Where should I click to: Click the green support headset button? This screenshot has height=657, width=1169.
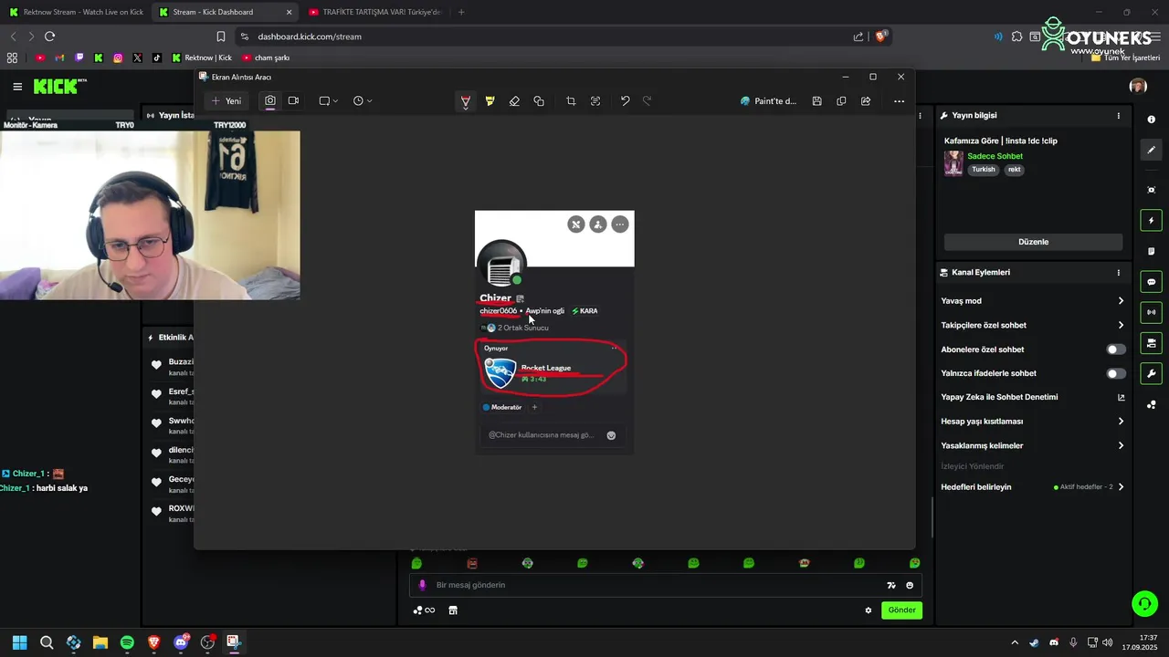pos(1144,603)
